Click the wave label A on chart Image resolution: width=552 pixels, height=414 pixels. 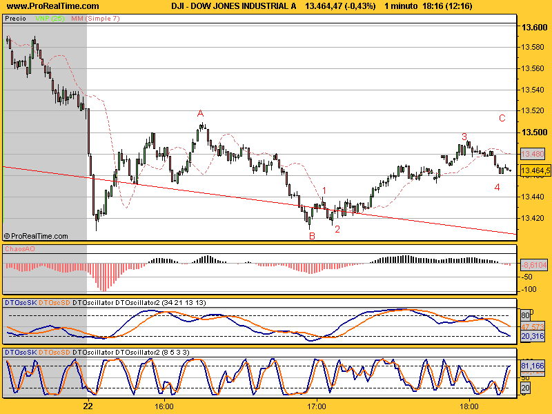point(200,113)
